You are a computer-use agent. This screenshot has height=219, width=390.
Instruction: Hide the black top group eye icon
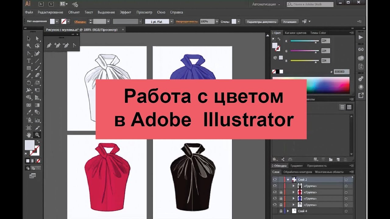pyautogui.click(x=275, y=186)
